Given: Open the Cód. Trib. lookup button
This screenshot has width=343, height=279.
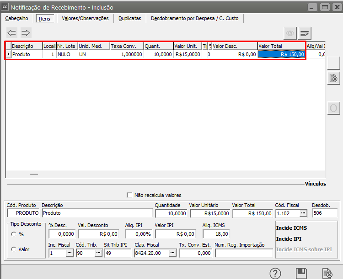Looking at the screenshot, I should click(x=98, y=253).
